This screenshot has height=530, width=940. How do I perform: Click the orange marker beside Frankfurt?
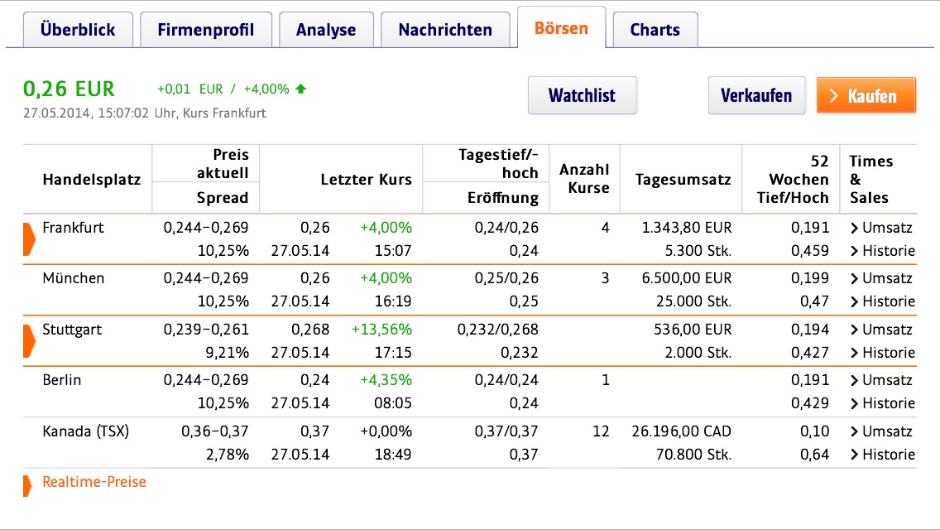(29, 238)
